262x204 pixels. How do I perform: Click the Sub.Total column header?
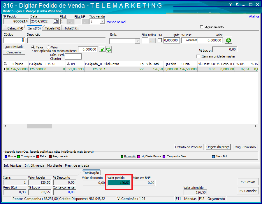[x=154, y=64]
